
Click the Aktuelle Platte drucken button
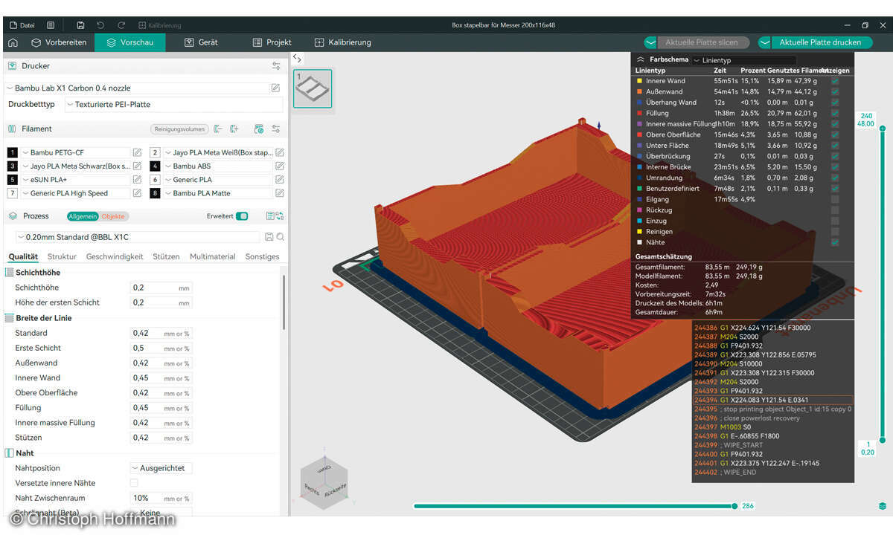(820, 42)
